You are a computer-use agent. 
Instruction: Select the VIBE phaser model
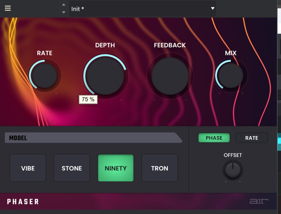(28, 168)
